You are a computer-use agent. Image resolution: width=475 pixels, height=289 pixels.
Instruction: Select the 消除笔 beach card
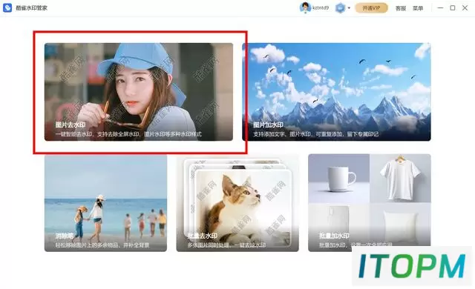tap(105, 203)
